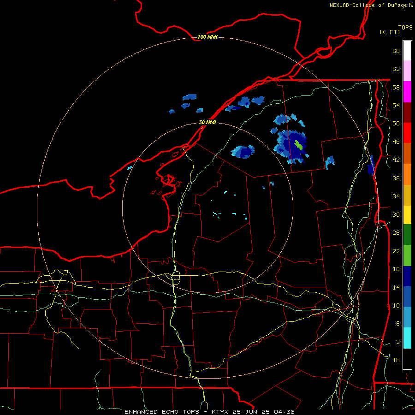The image size is (415, 415).
Task: Click the legend value '2'
Action: pos(398,342)
